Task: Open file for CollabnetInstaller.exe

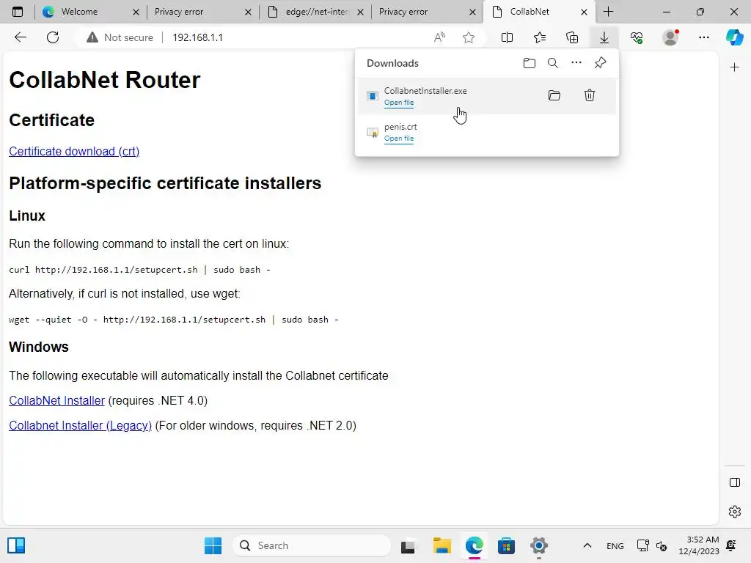Action: tap(398, 103)
